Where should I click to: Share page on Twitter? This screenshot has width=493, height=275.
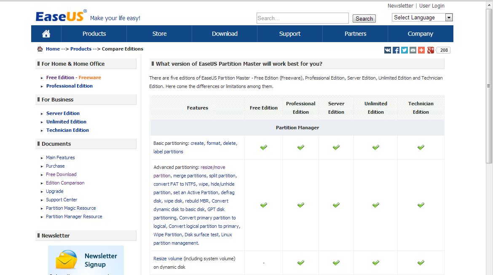tap(405, 50)
